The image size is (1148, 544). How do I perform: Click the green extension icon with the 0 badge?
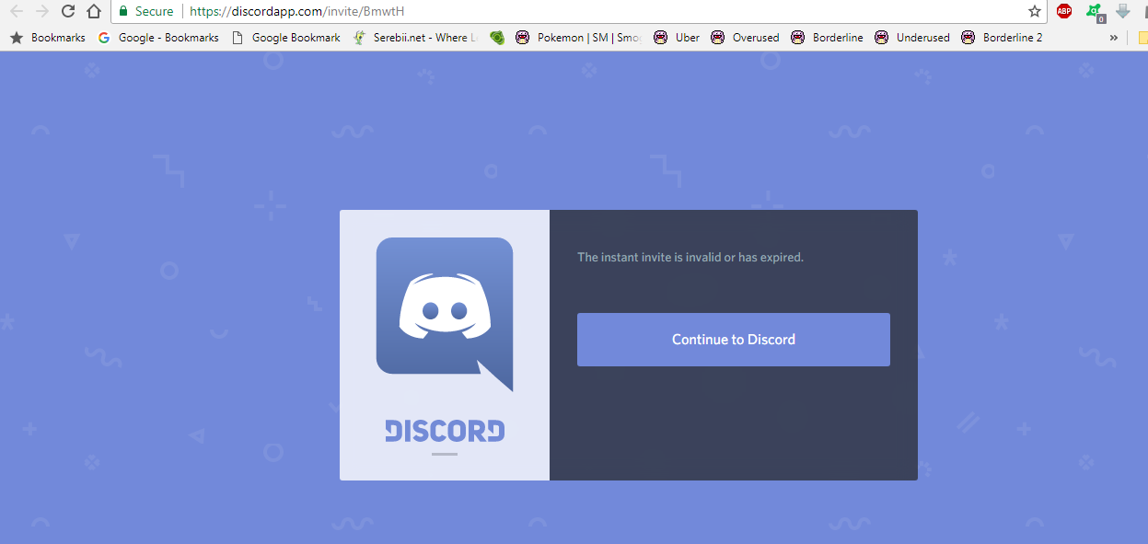(x=1095, y=12)
